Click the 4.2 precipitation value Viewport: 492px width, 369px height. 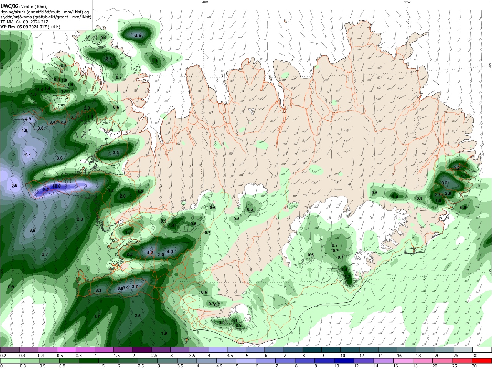(x=150, y=253)
